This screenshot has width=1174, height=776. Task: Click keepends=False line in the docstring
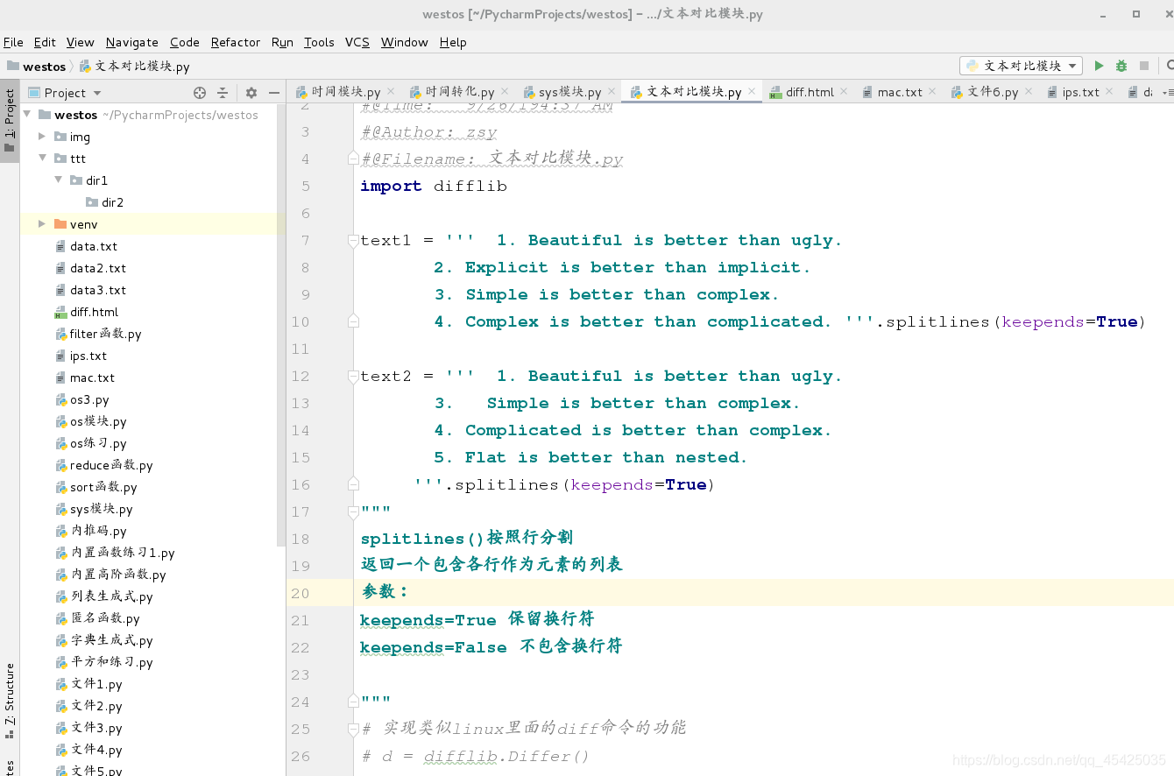pos(491,646)
